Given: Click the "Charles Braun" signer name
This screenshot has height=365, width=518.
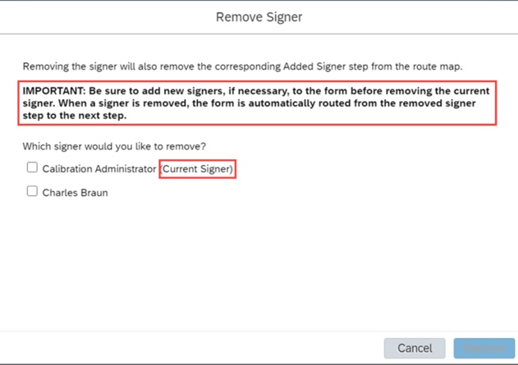Looking at the screenshot, I should click(x=75, y=193).
